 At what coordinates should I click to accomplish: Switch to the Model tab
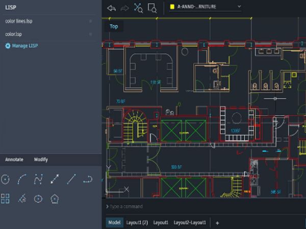point(114,222)
